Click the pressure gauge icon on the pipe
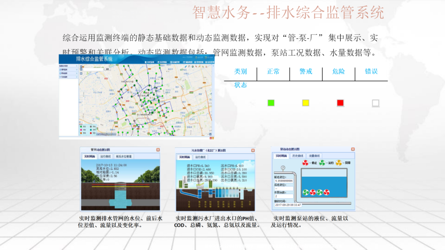This screenshot has width=445, height=250. (x=283, y=168)
